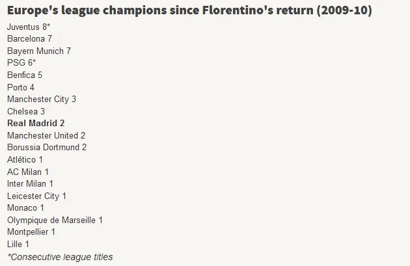Select the Manchester City 3 entry
410x266 pixels.
42,100
